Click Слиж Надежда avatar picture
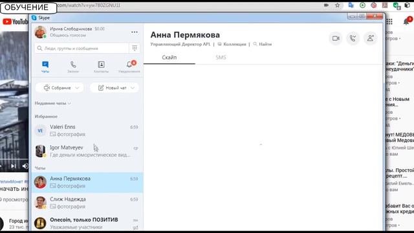The image size is (414, 233). pyautogui.click(x=40, y=203)
